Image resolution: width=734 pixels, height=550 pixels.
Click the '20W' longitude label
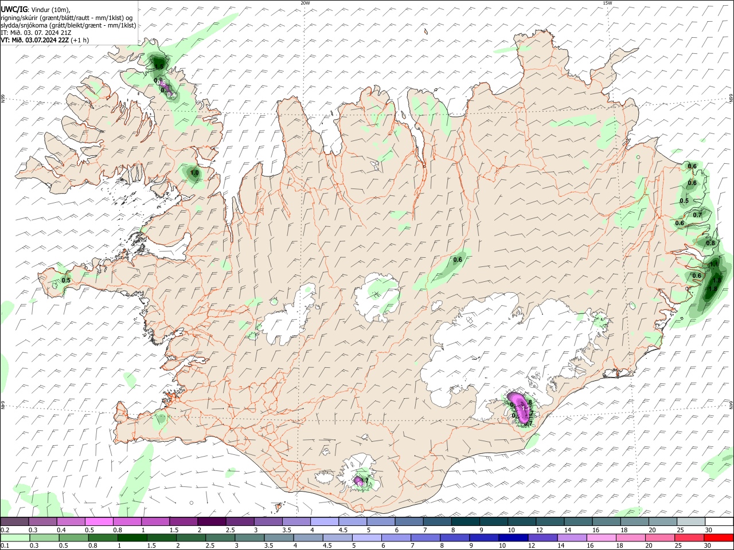tap(305, 2)
